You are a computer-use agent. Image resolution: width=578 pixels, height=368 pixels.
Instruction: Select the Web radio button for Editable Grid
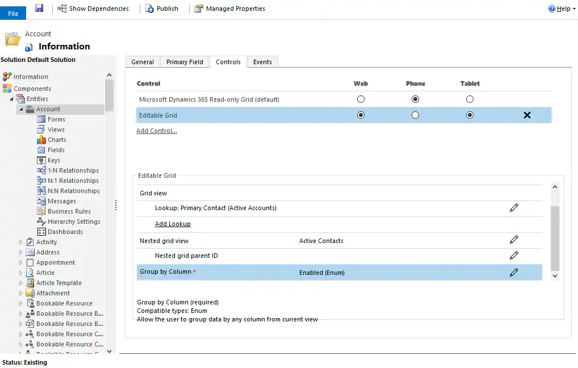pos(361,115)
